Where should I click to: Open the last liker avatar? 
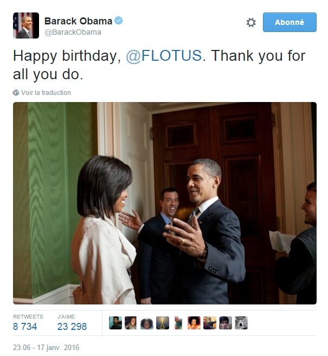(x=241, y=323)
